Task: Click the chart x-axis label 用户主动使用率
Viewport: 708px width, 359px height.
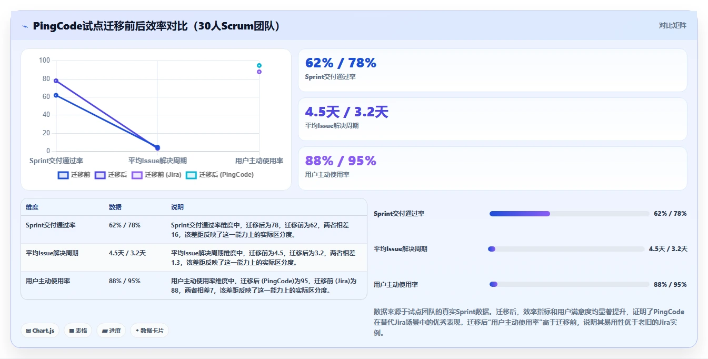Action: (259, 161)
